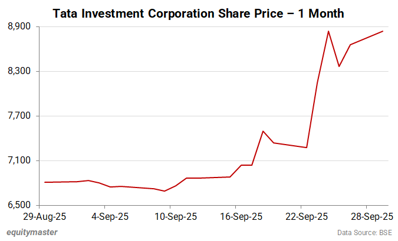Select the 6,500 y-axis label

(x=21, y=206)
